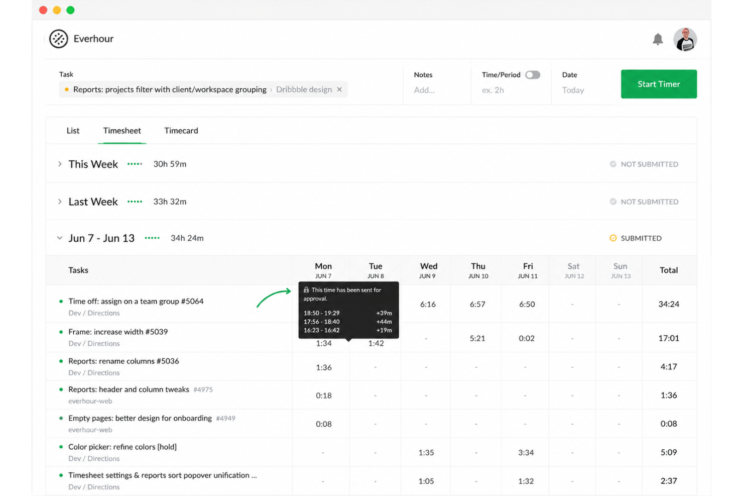The image size is (743, 496).
Task: Open task 'Frame: increase width #5039'
Action: 118,332
